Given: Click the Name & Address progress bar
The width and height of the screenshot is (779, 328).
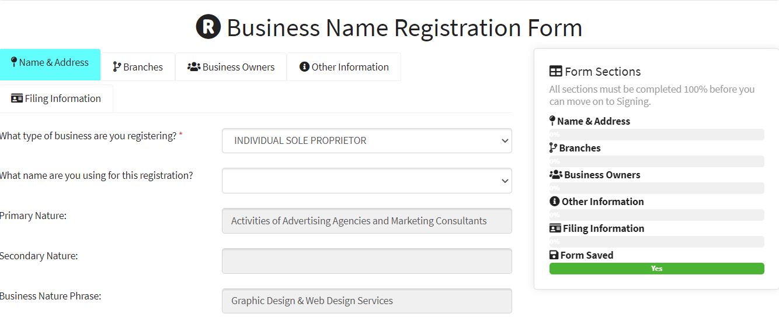Looking at the screenshot, I should click(x=656, y=135).
